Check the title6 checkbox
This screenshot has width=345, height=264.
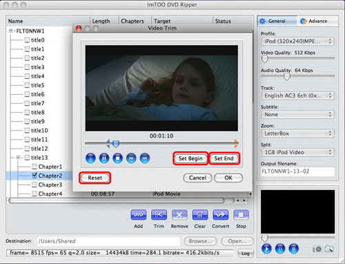[x=27, y=94]
